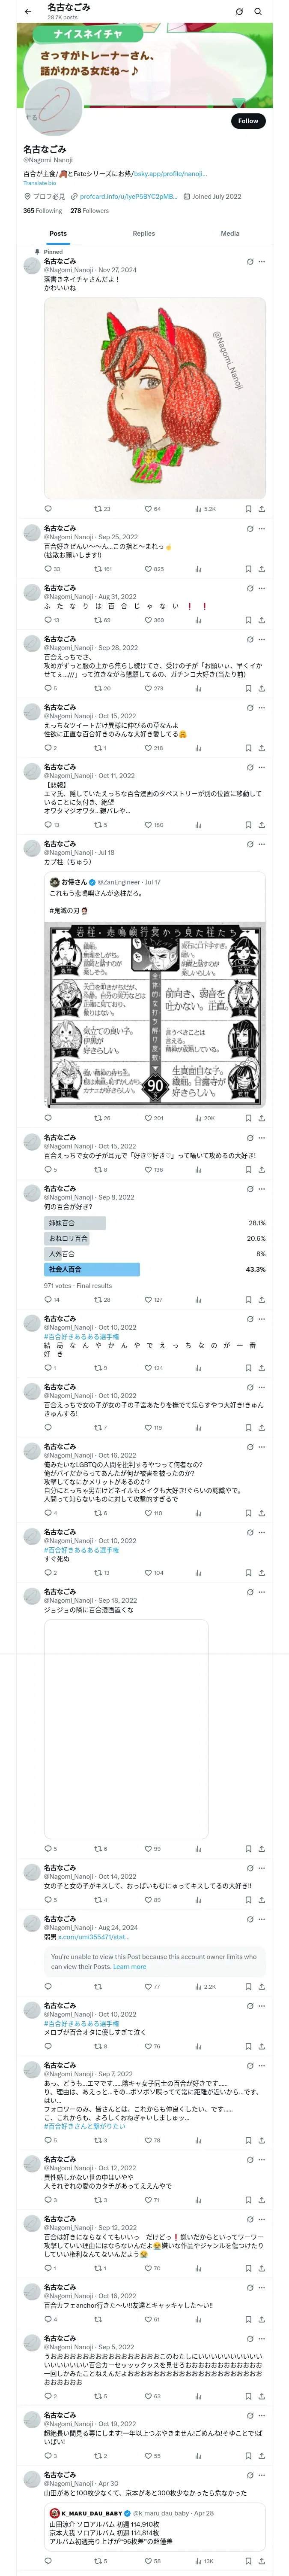Screen dimensions: 289x2576
Task: Click Translate bio link
Action: pos(40,183)
